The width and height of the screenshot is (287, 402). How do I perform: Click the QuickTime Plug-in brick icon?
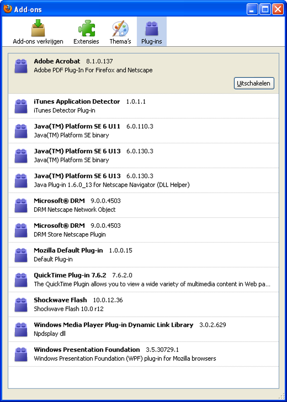tap(21, 280)
